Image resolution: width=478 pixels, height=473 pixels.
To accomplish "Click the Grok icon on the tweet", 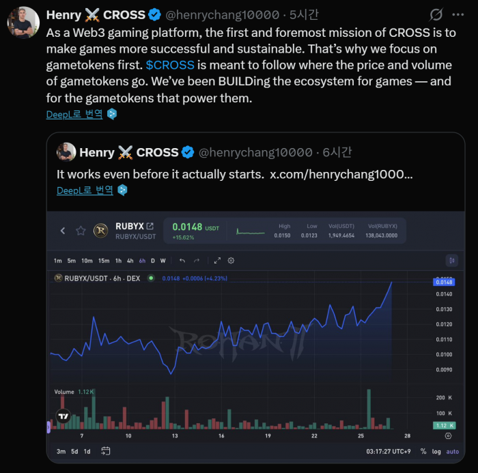I will pos(436,14).
